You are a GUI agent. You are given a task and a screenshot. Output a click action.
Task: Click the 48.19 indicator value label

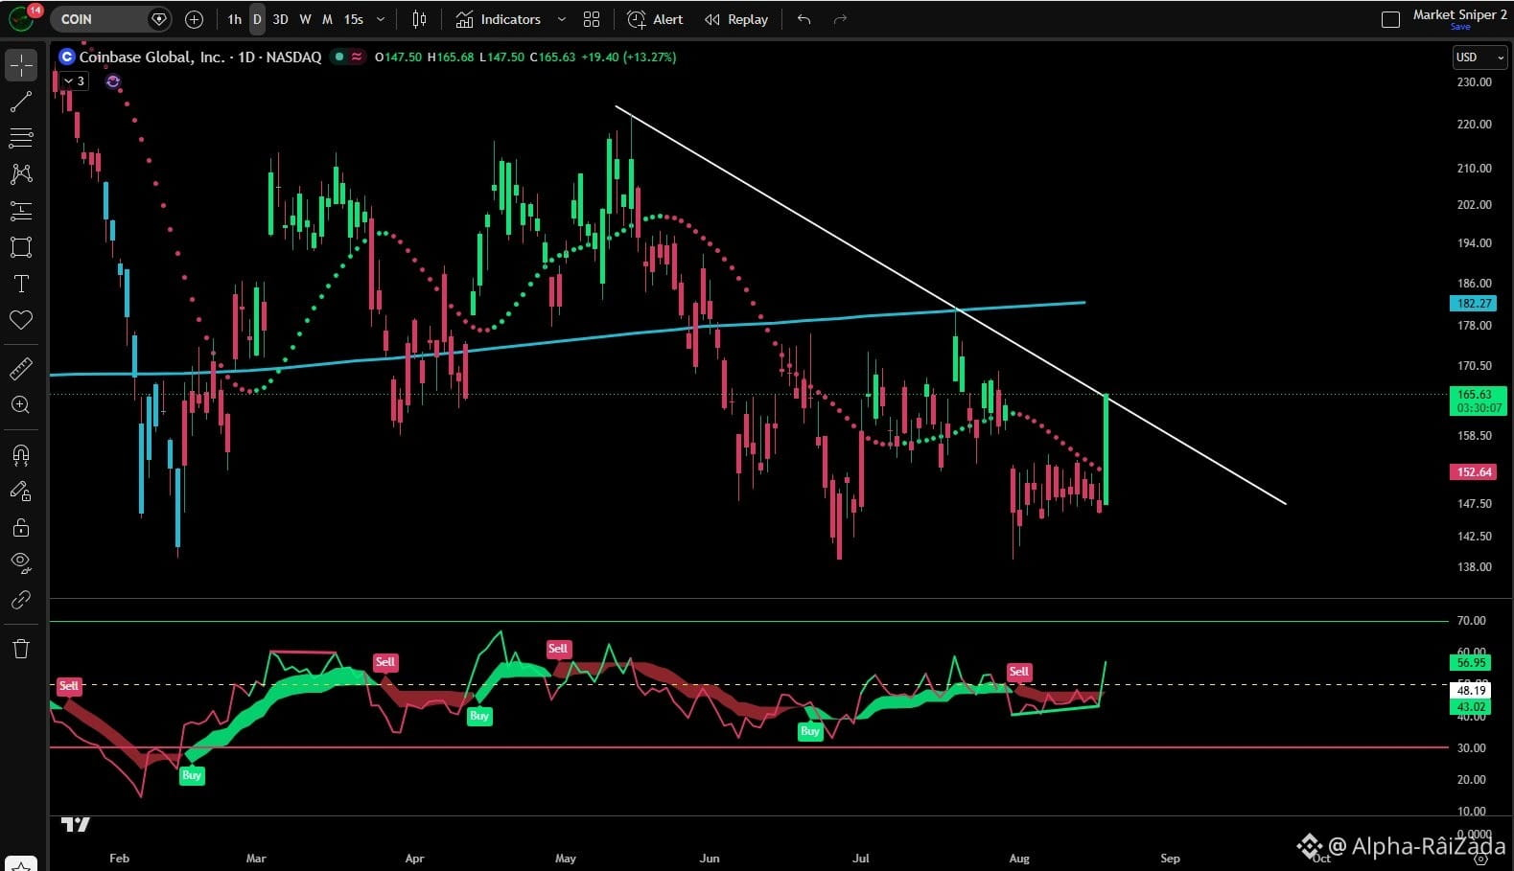click(x=1471, y=691)
